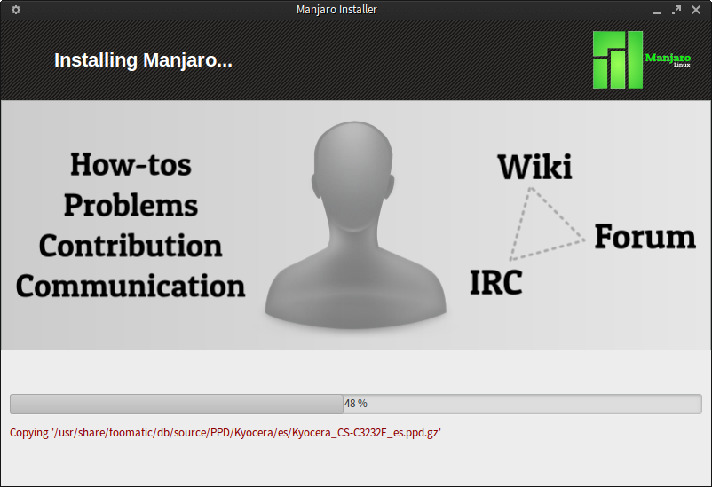712x487 pixels.
Task: Click the 'Forum' text in the slideshow
Action: 645,237
